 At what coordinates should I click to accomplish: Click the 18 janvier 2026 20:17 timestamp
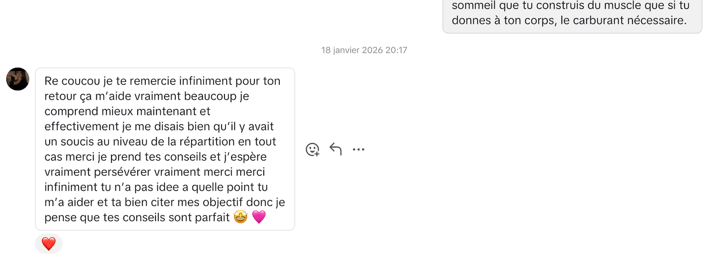364,50
